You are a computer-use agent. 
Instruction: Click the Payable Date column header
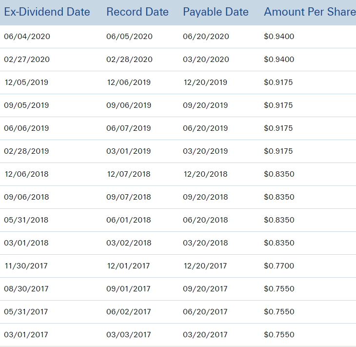tap(216, 12)
